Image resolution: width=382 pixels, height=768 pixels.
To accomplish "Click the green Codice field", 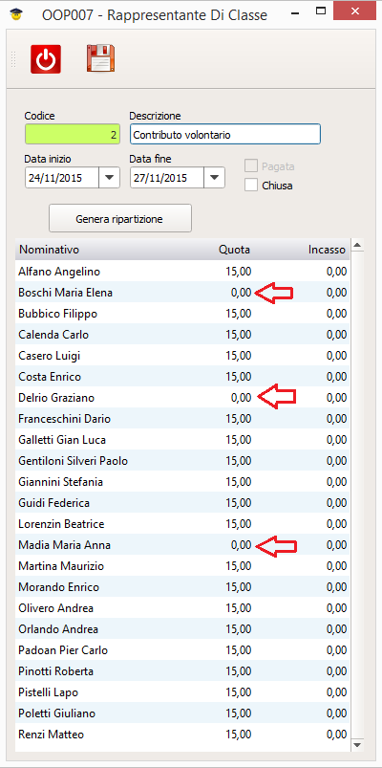I will pos(73,134).
